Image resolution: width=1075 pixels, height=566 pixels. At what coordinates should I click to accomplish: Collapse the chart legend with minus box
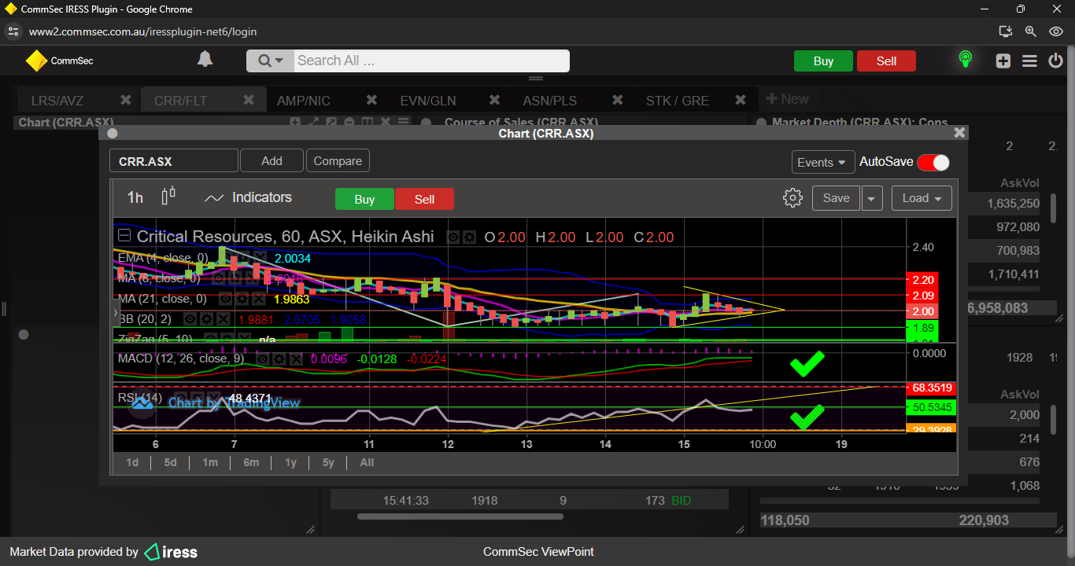tap(124, 236)
